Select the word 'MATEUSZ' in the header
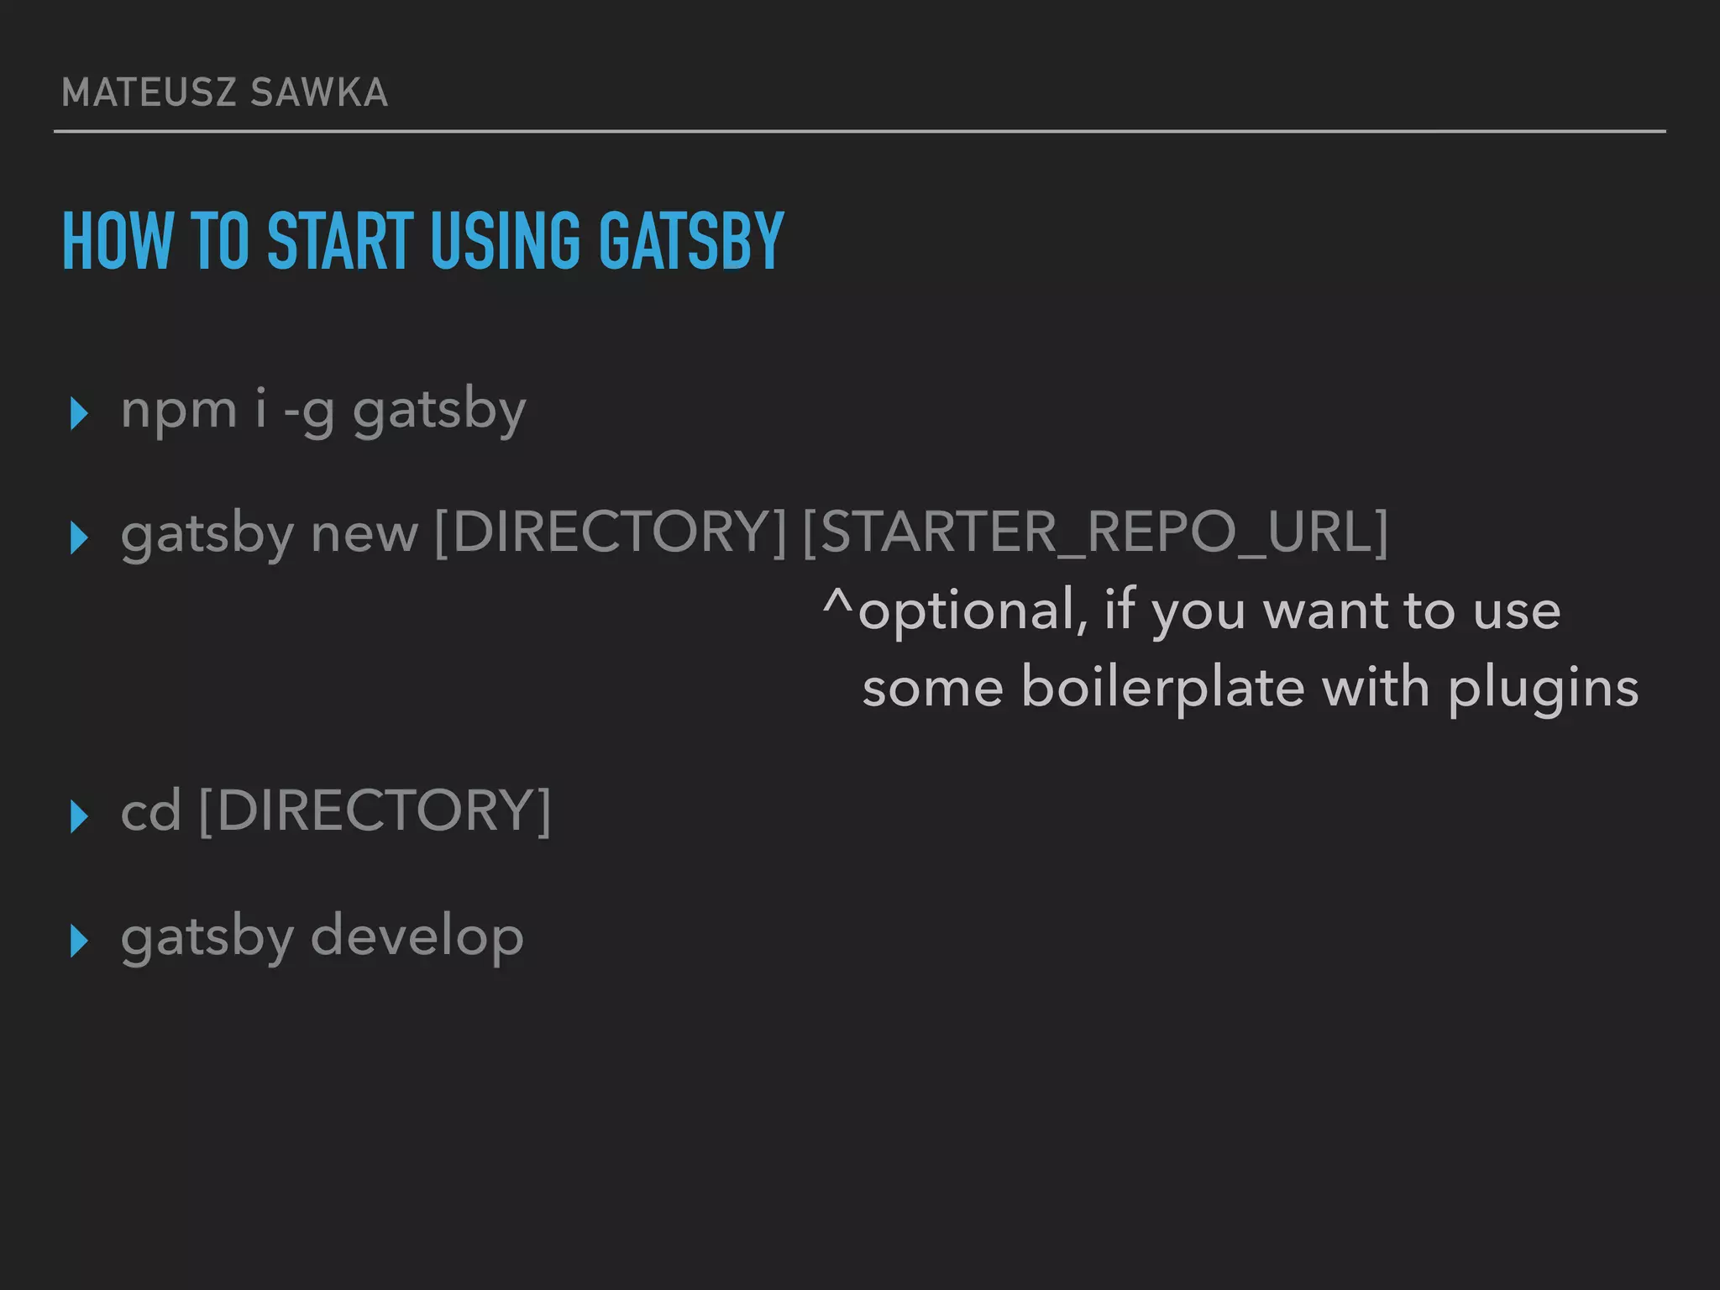 (149, 92)
